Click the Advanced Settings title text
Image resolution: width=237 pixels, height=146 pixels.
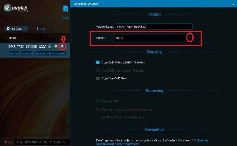86,4
